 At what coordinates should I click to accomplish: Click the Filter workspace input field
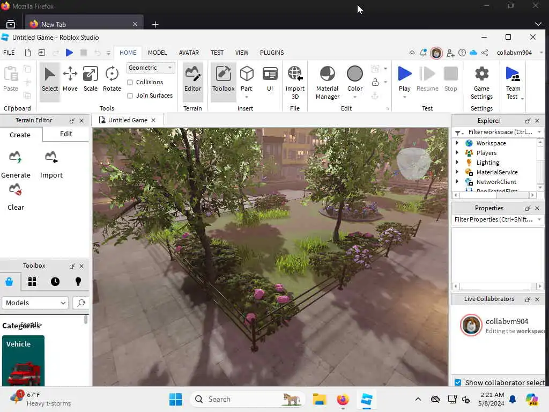click(x=500, y=132)
